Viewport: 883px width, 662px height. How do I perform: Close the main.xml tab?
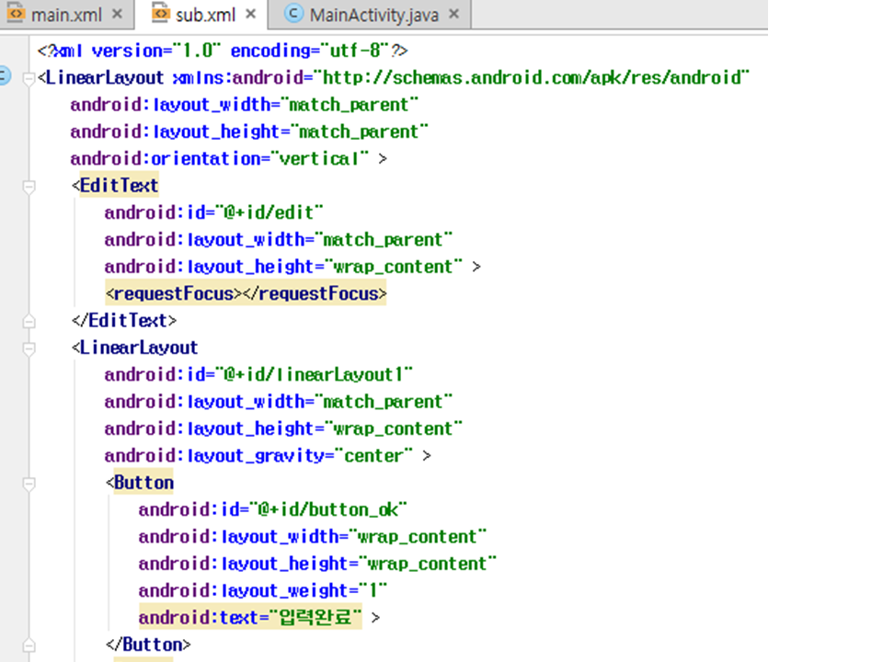[x=116, y=15]
